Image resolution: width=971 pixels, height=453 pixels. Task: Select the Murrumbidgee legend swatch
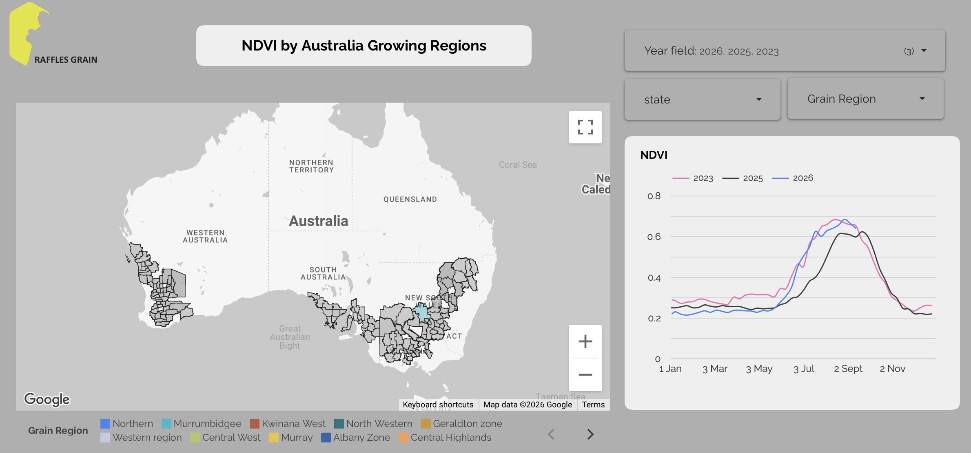166,424
